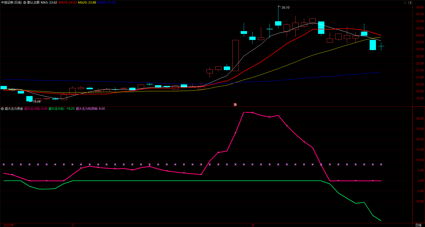Viewport: 425px width, 227px height.
Task: Select the tall candlestick with the 26.10 high
Action: click(x=278, y=23)
